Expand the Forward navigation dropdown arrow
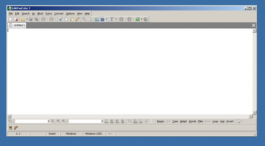 (134, 19)
